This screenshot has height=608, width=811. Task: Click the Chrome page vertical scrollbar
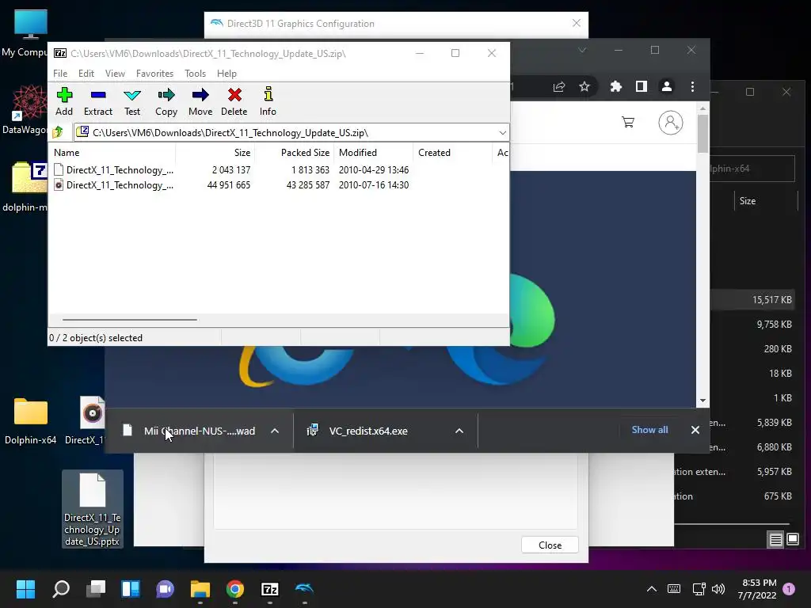pyautogui.click(x=702, y=133)
